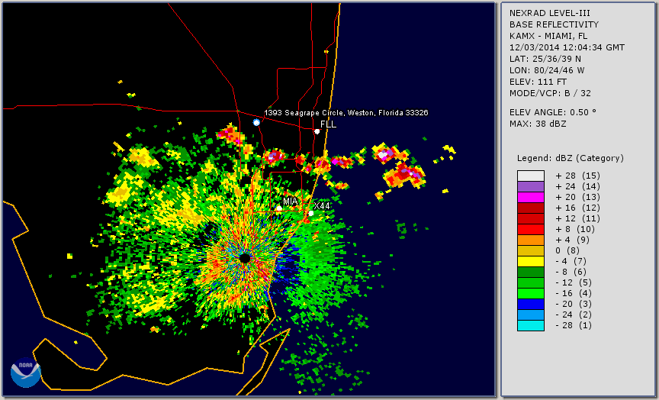Click the 'X44' map label
This screenshot has height=400, width=659.
pyautogui.click(x=322, y=205)
